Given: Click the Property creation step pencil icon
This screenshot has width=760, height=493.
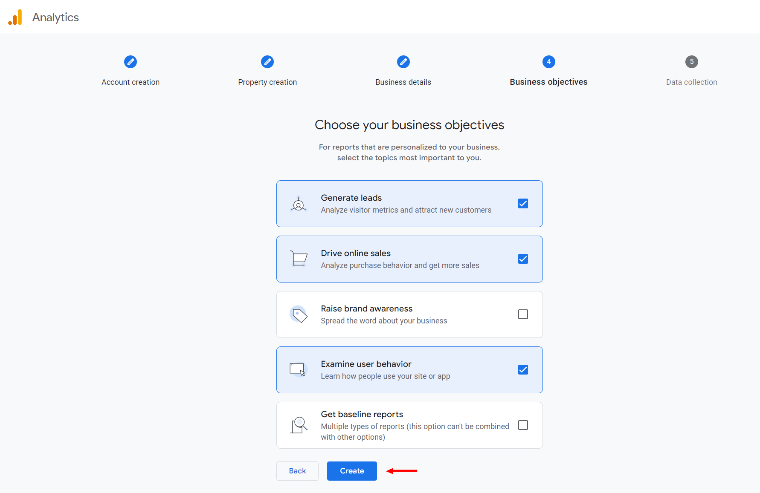Looking at the screenshot, I should (267, 62).
